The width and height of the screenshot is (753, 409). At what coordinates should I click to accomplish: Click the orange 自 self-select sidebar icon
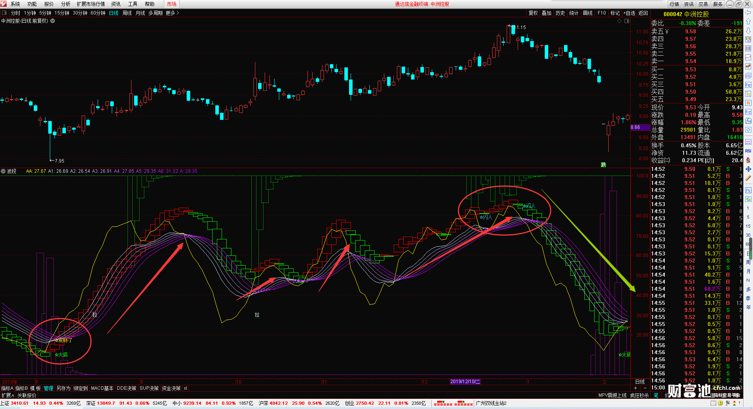click(748, 103)
